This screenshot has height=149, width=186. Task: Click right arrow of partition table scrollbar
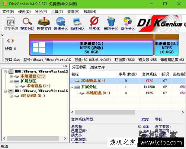(183, 112)
